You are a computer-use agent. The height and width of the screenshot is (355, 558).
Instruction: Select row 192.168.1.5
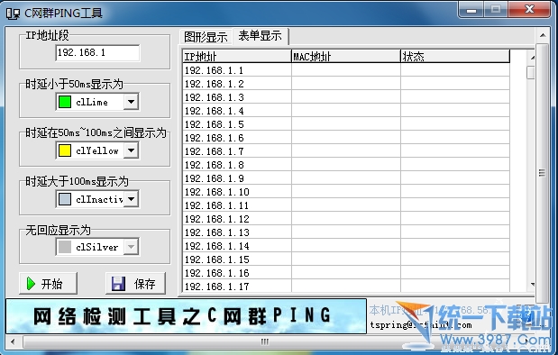[346, 124]
